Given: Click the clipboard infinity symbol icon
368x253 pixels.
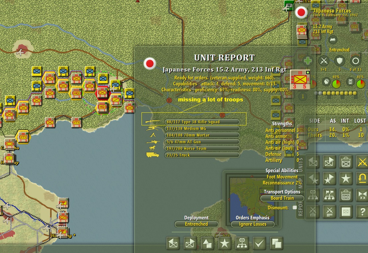Looking at the screenshot, I should (346, 195).
